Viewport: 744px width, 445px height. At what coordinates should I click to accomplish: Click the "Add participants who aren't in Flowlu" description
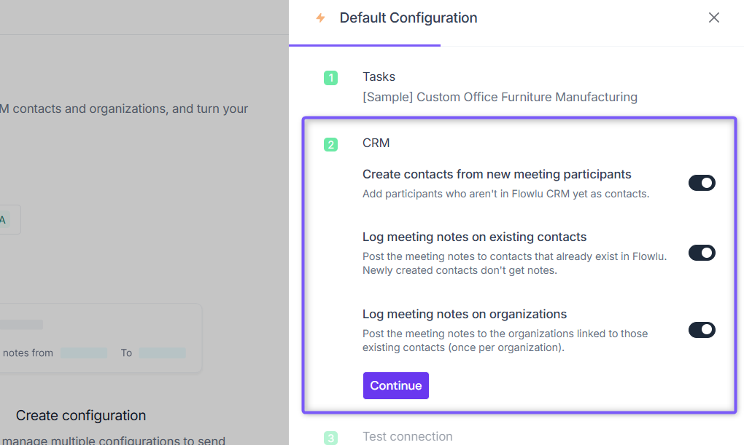click(505, 194)
